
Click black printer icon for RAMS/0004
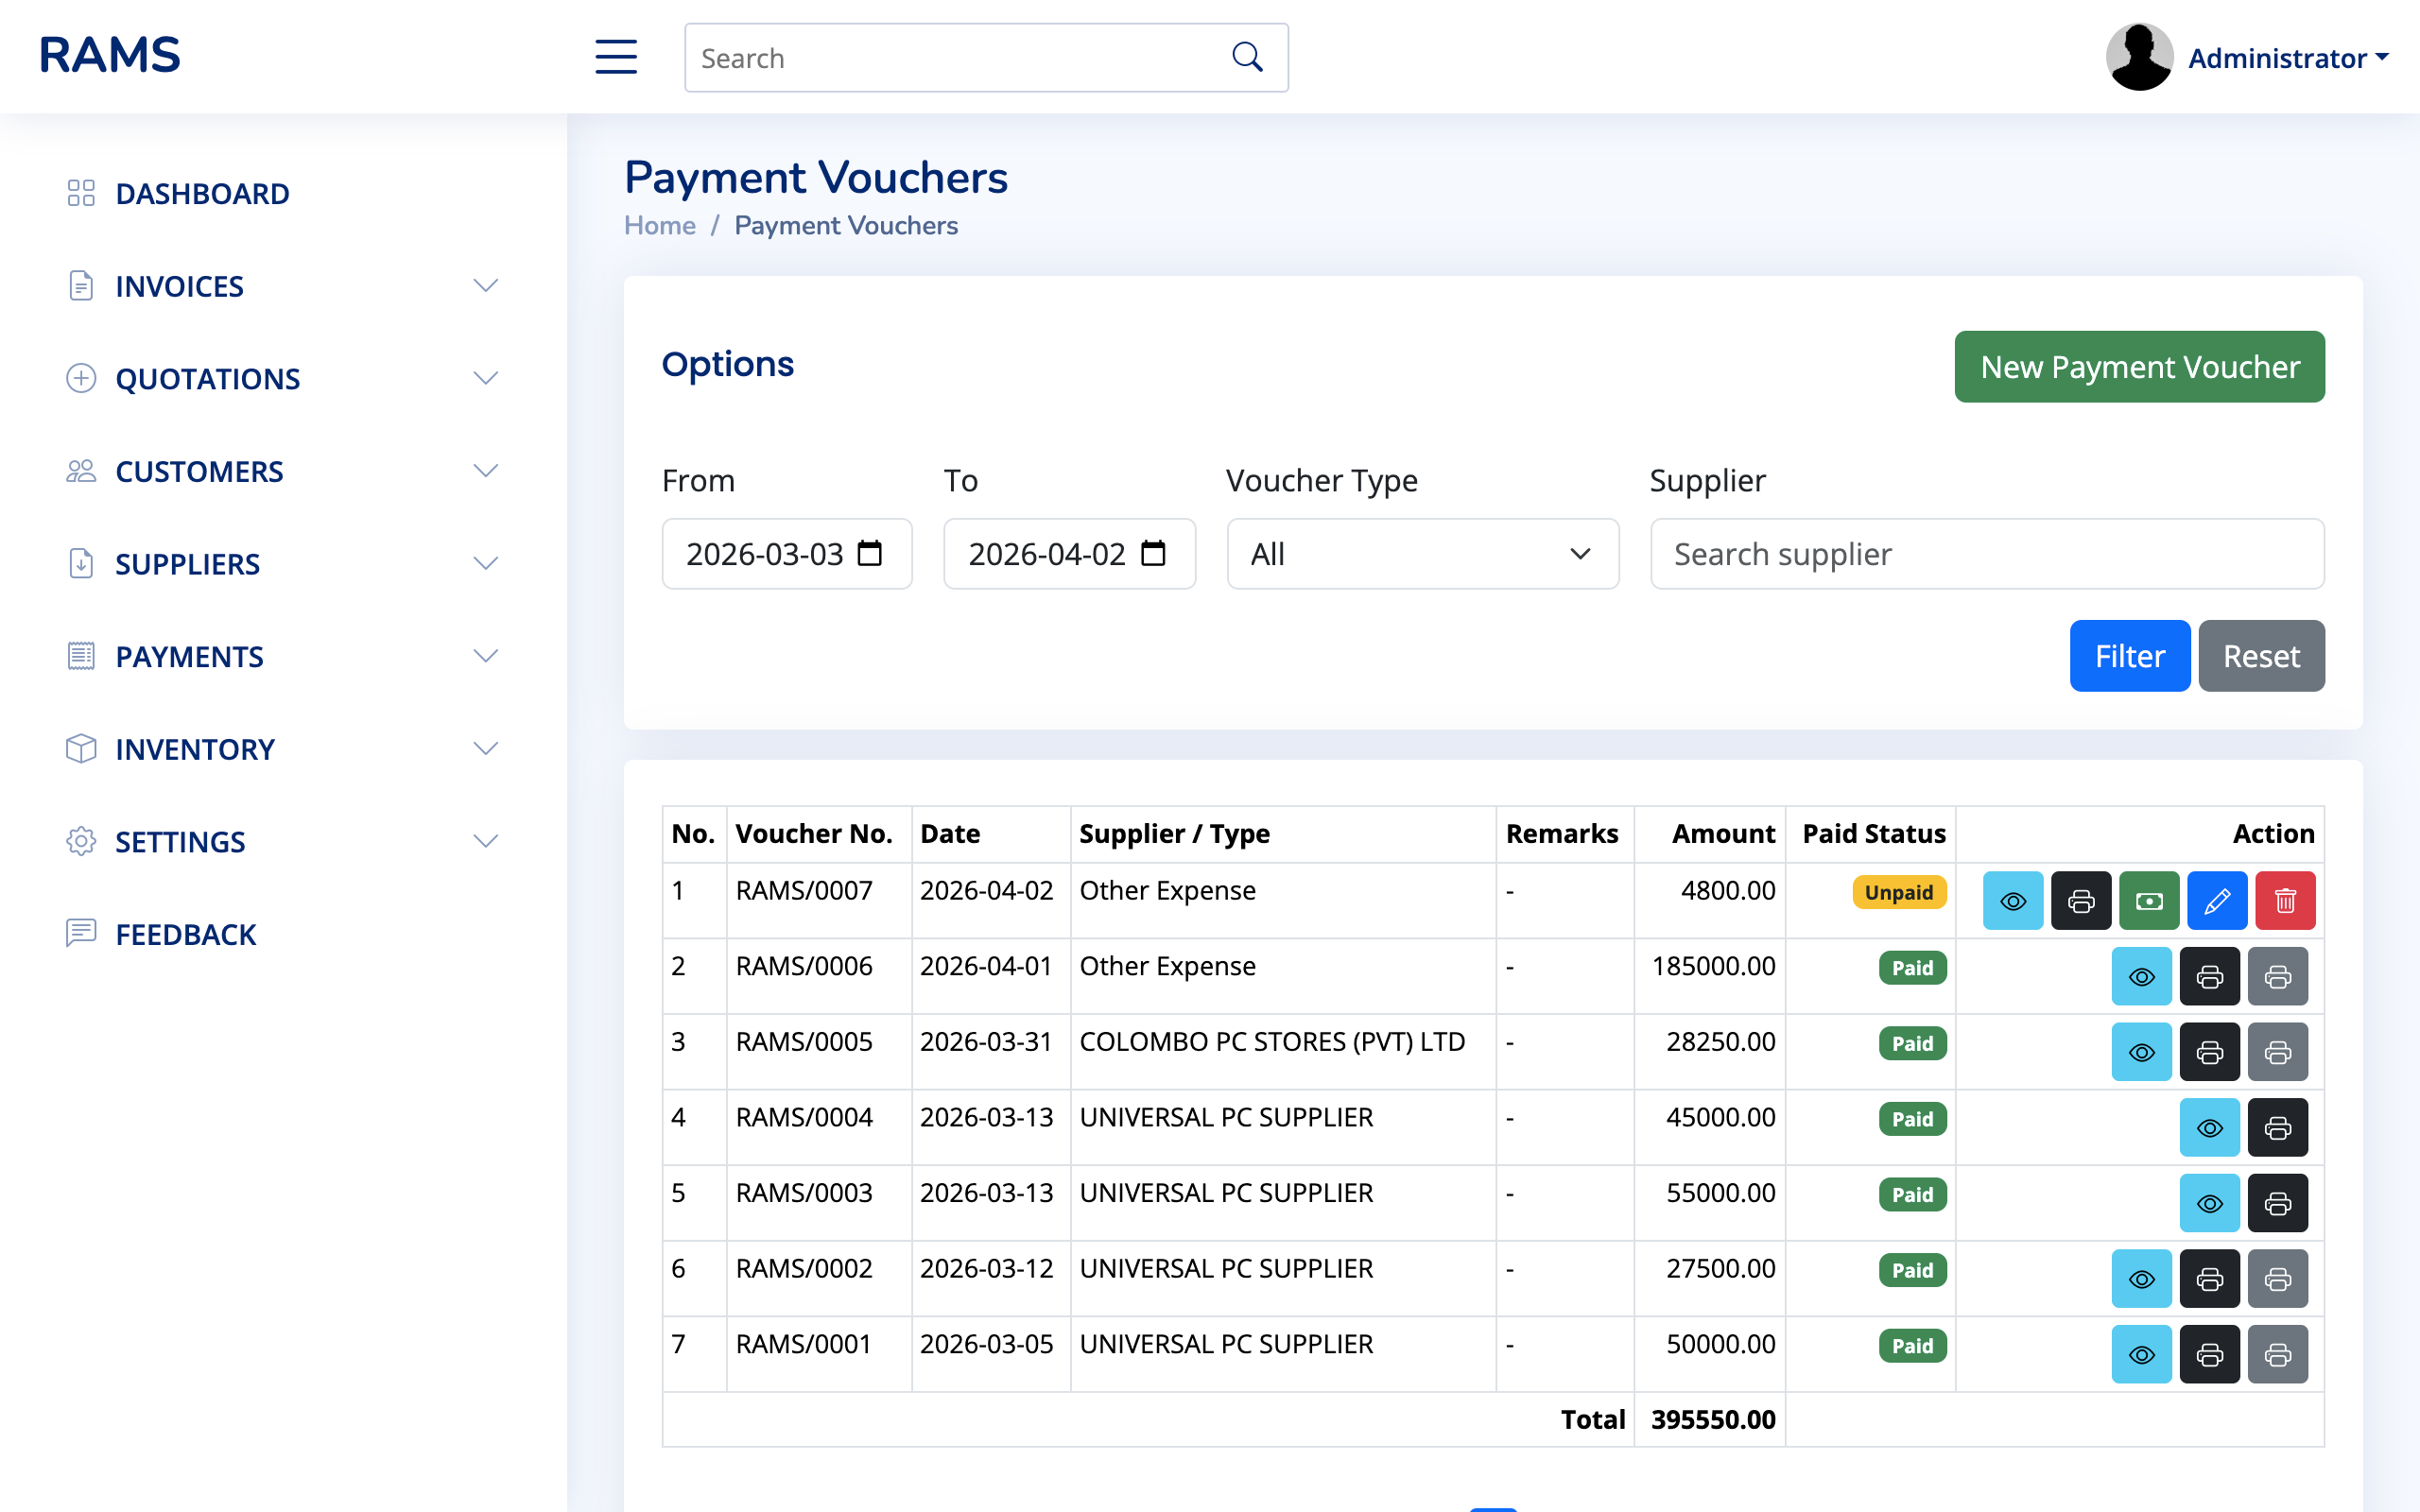coord(2277,1128)
